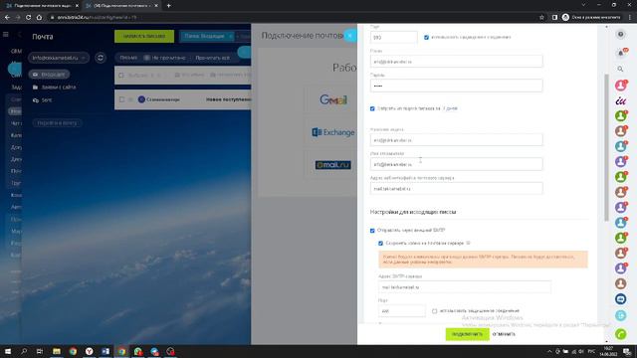This screenshot has height=358, width=637.
Task: Open the message row in the mail list
Action: tap(183, 99)
